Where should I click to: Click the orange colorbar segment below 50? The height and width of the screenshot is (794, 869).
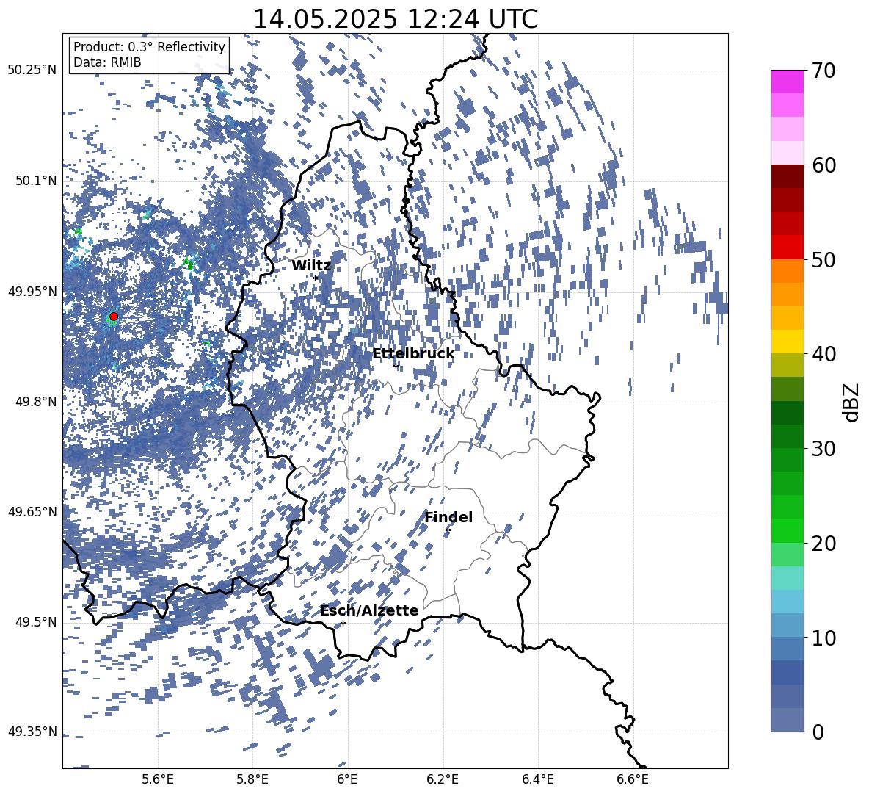pos(787,271)
